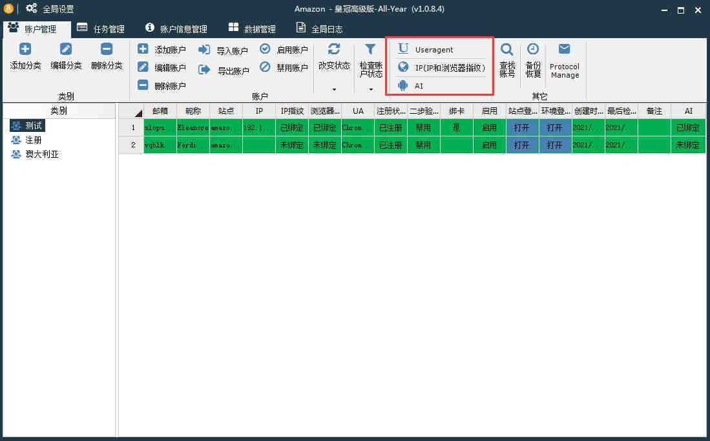Open the 改变状态 change status dropdown
The width and height of the screenshot is (710, 441).
334,67
